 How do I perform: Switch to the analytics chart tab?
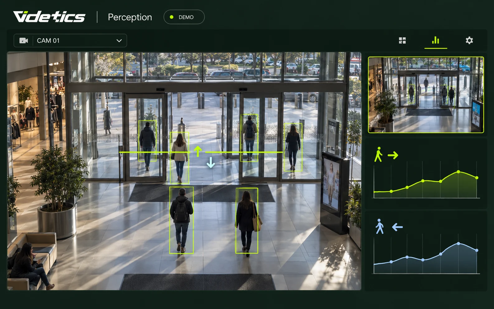tap(435, 40)
